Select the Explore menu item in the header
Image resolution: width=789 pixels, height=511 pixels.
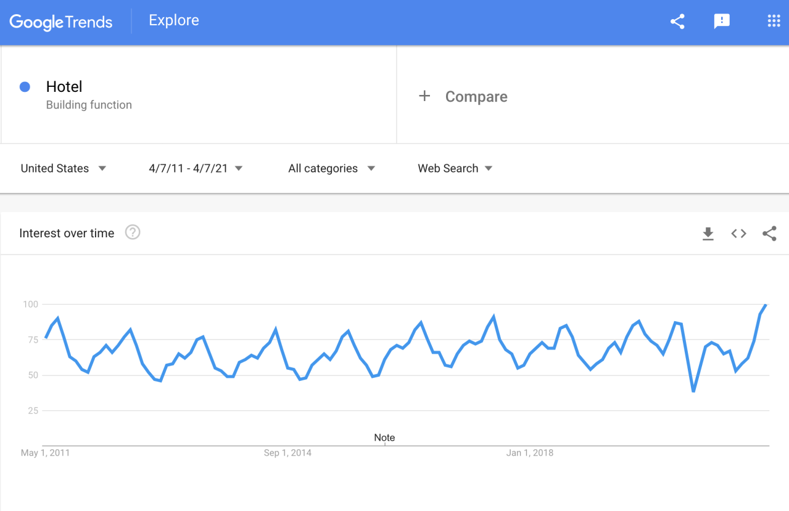point(173,20)
